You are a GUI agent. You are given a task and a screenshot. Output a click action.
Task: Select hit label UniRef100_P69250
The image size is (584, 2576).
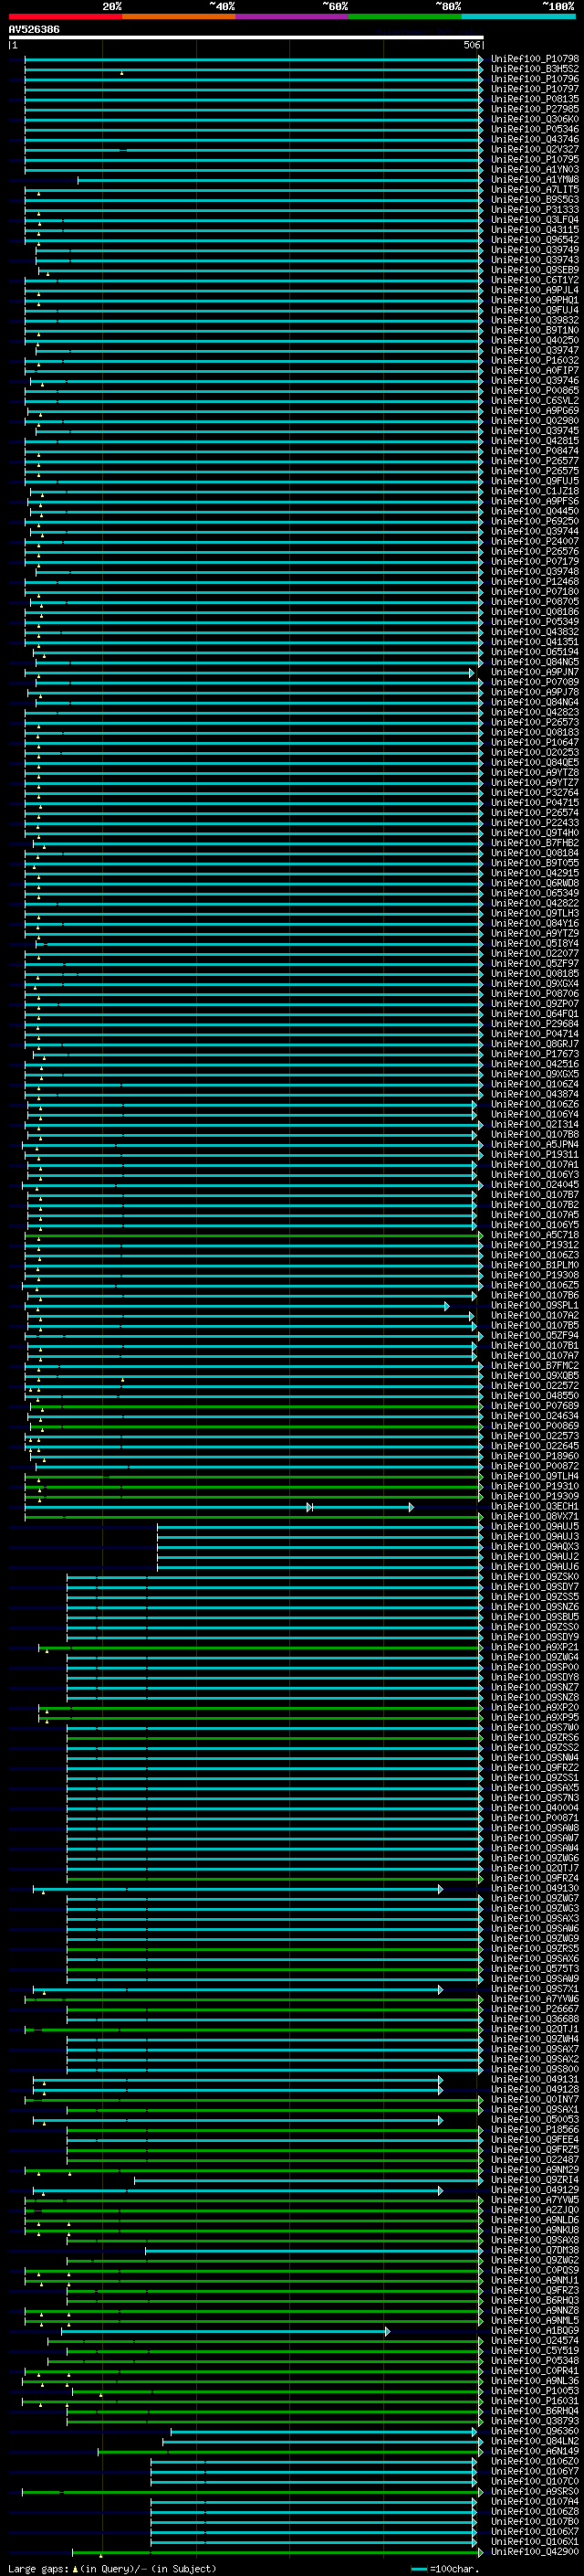[x=535, y=521]
